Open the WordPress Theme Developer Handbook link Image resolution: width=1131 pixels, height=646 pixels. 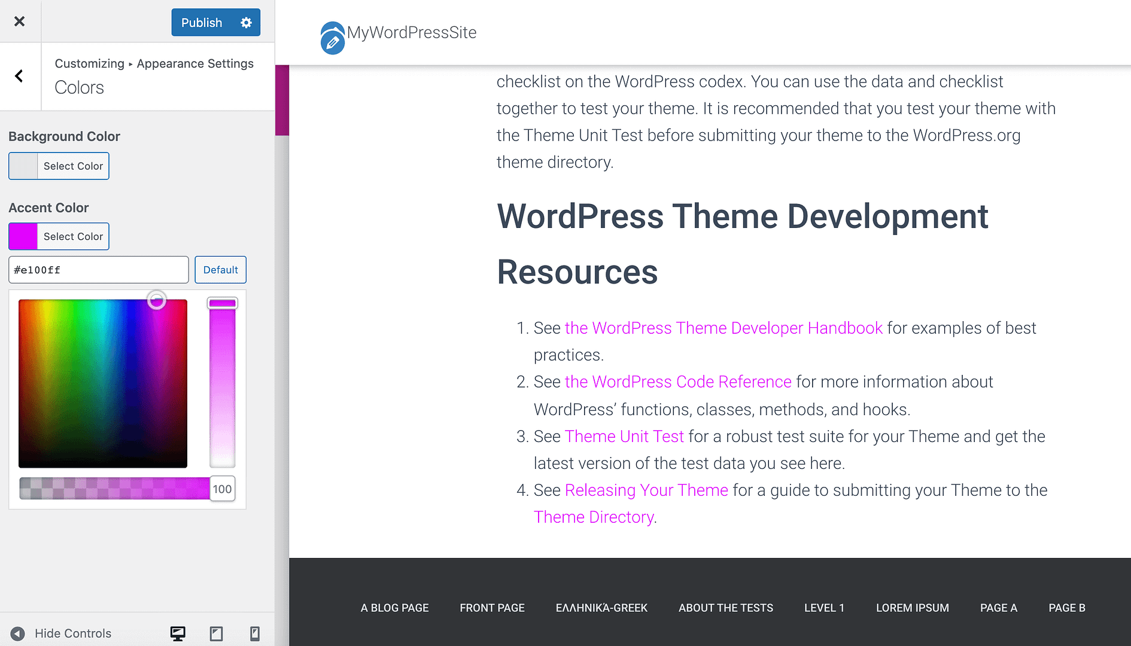pos(724,328)
